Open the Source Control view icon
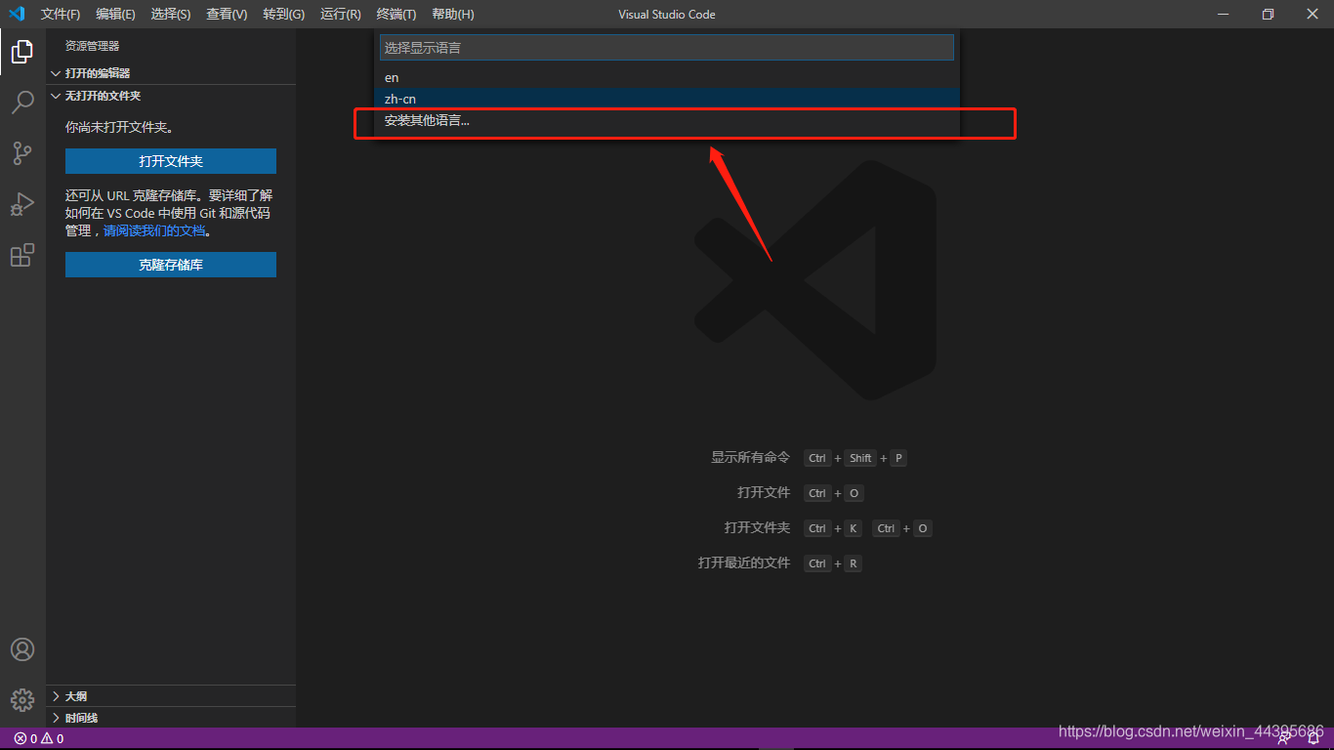Image resolution: width=1334 pixels, height=750 pixels. point(22,153)
